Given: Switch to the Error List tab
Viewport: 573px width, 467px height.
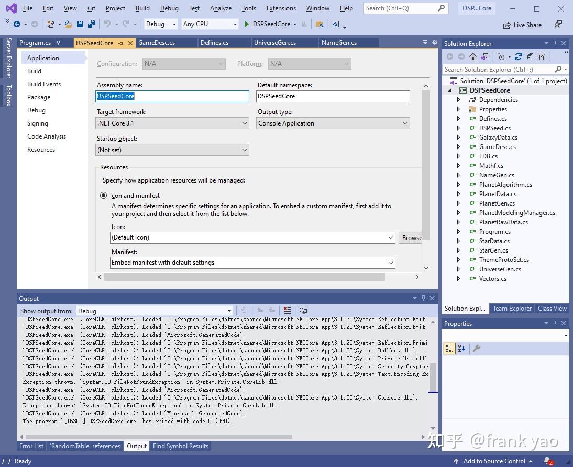Looking at the screenshot, I should 31,446.
